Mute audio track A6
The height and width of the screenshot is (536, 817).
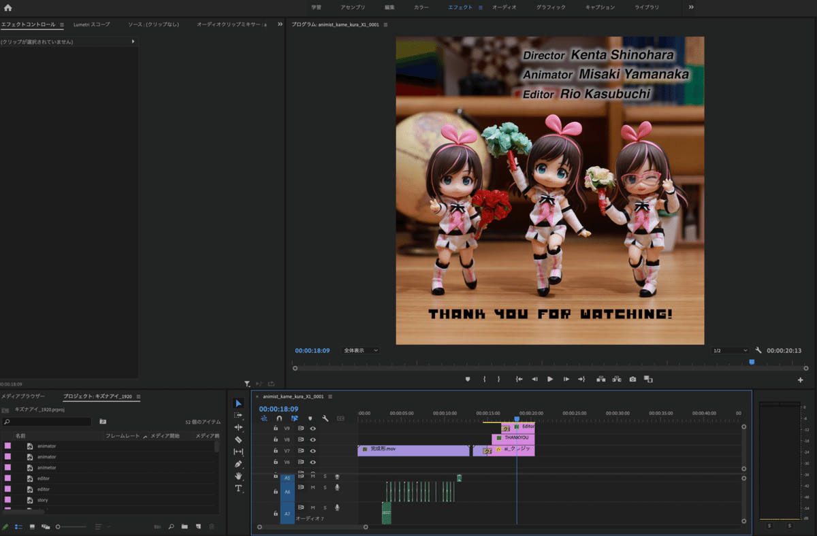pyautogui.click(x=313, y=488)
